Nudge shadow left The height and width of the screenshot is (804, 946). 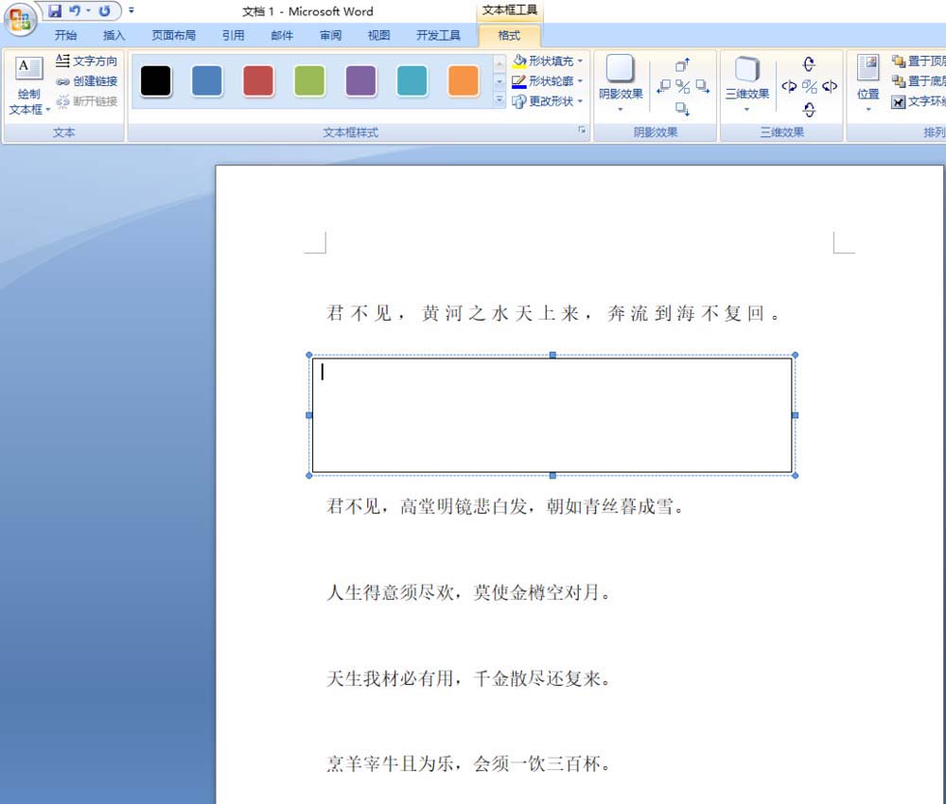(664, 86)
